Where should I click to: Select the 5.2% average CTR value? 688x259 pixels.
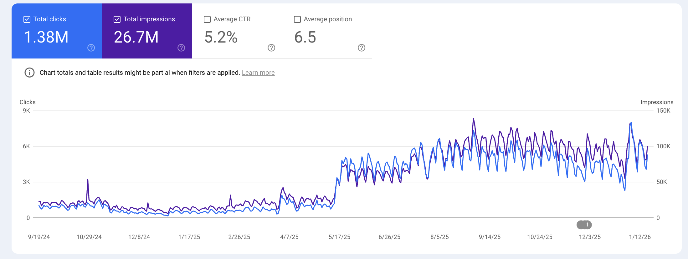point(221,37)
